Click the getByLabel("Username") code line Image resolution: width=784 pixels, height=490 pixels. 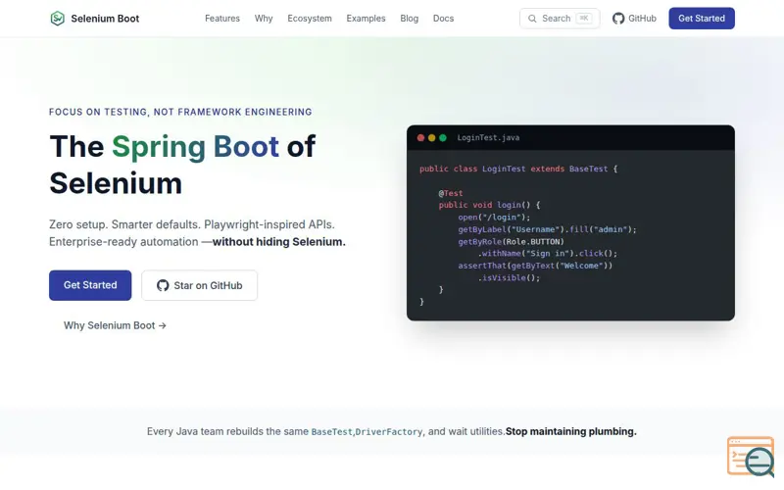click(548, 229)
